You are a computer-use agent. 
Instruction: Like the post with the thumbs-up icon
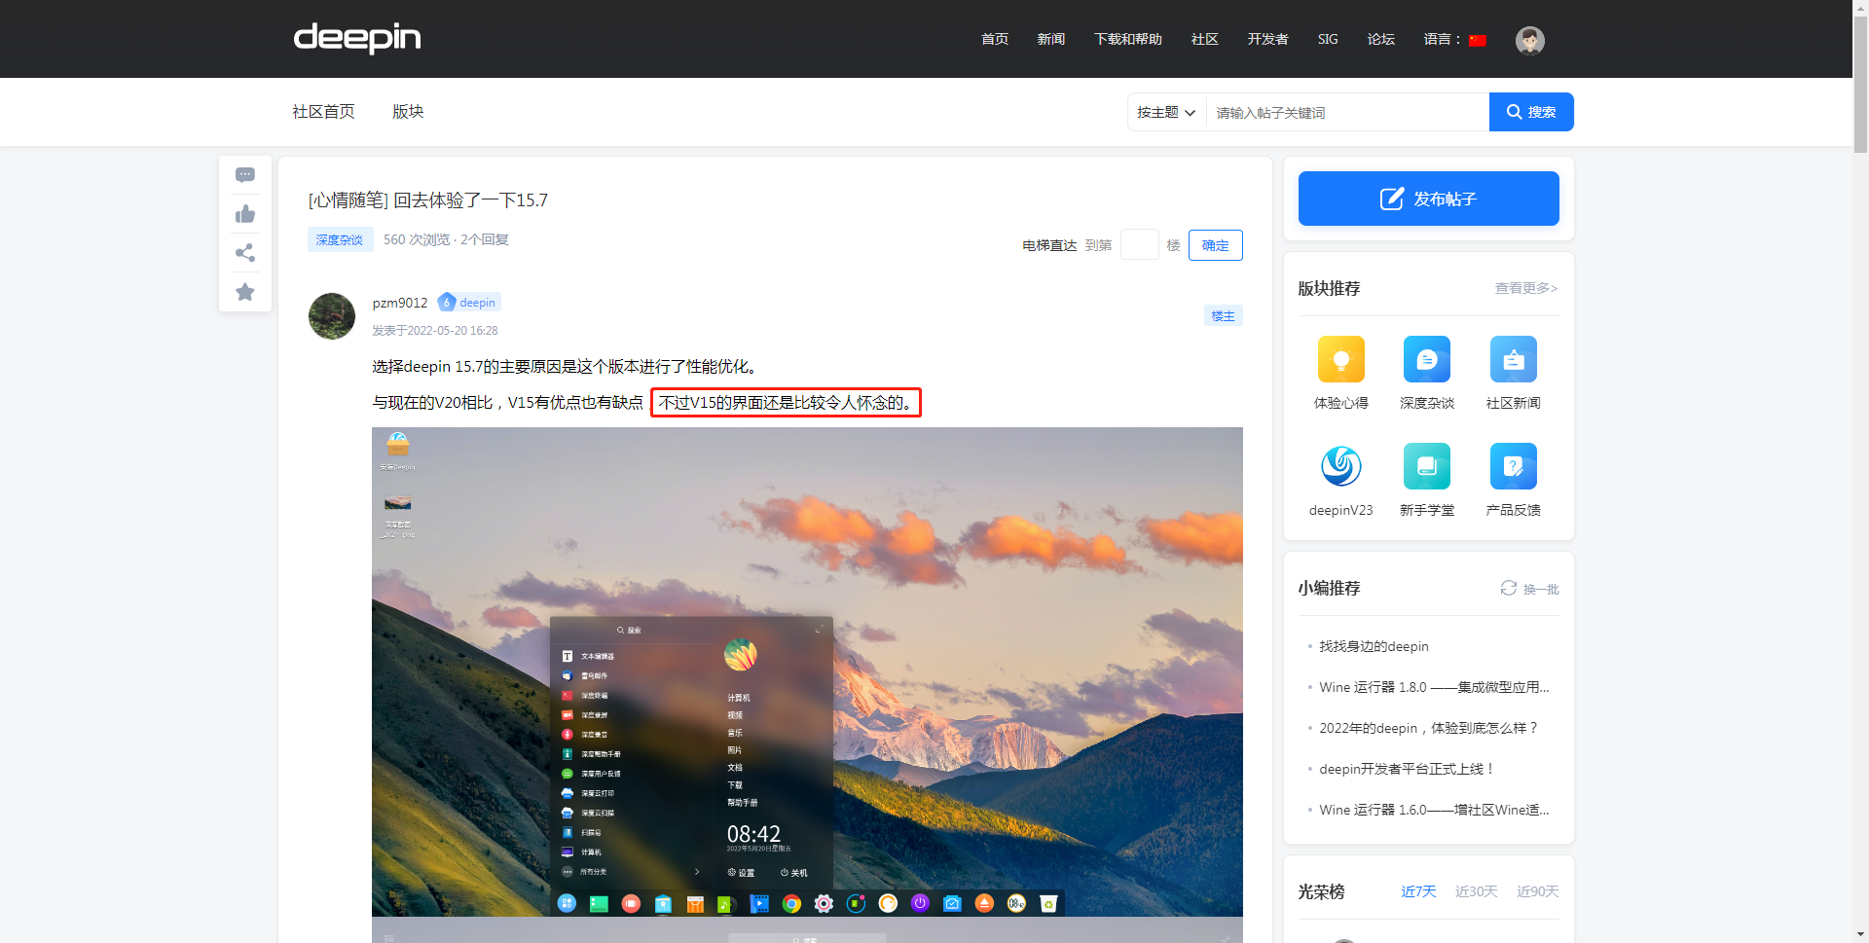tap(245, 214)
